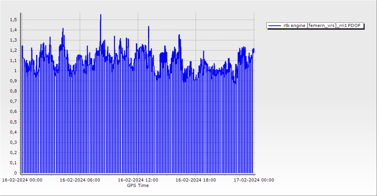Click the '1,4' y-axis tick label
377x196 pixels.
click(13, 30)
